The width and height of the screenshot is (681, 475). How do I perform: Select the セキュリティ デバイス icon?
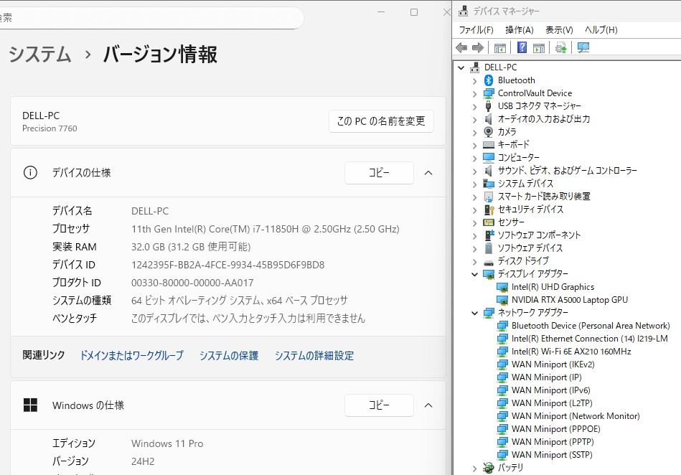pos(489,210)
